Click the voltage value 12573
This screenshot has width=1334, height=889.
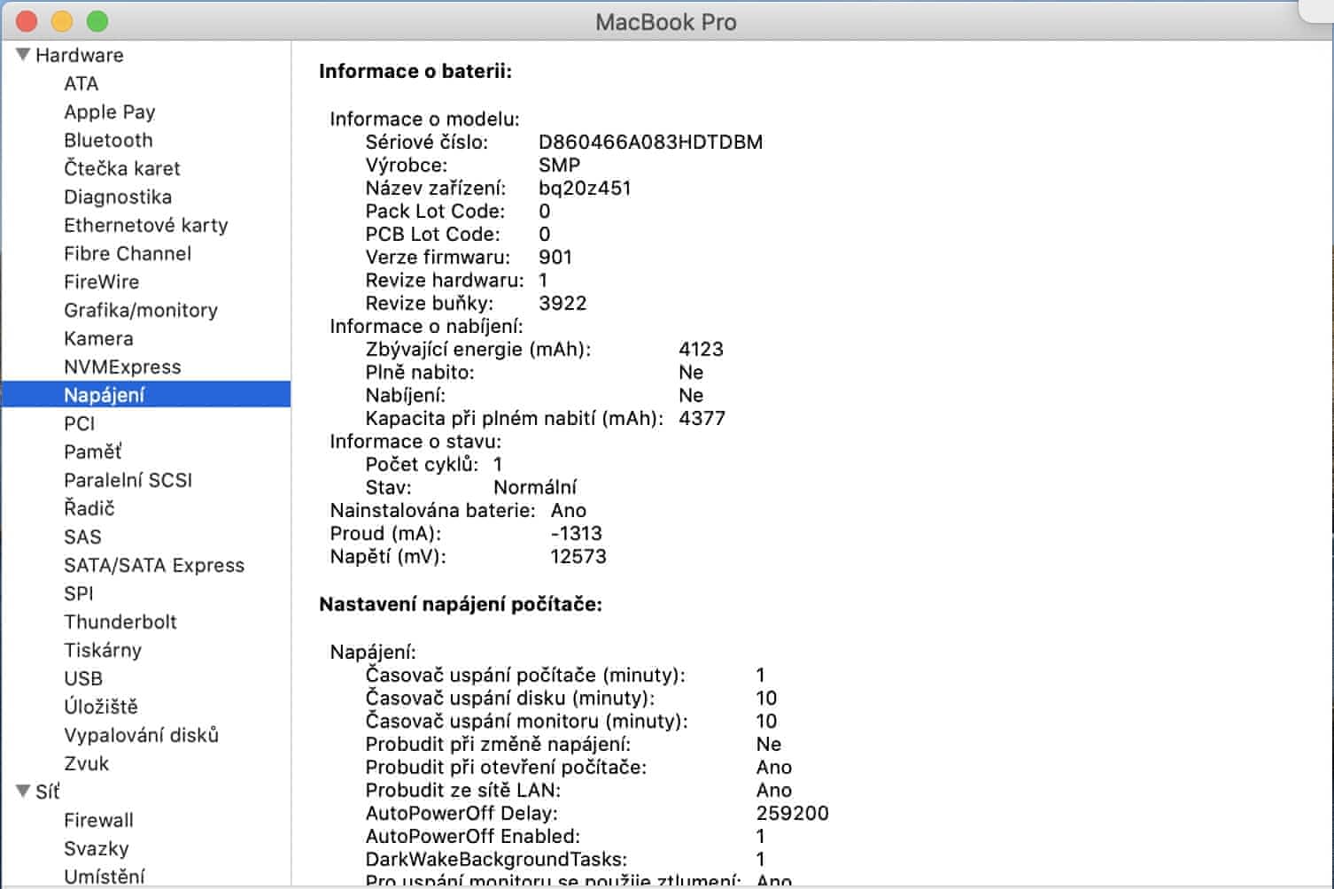pos(578,556)
